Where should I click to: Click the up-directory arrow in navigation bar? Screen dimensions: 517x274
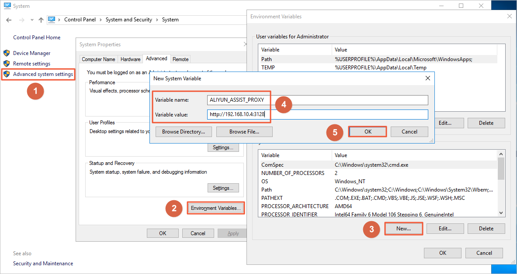click(41, 20)
